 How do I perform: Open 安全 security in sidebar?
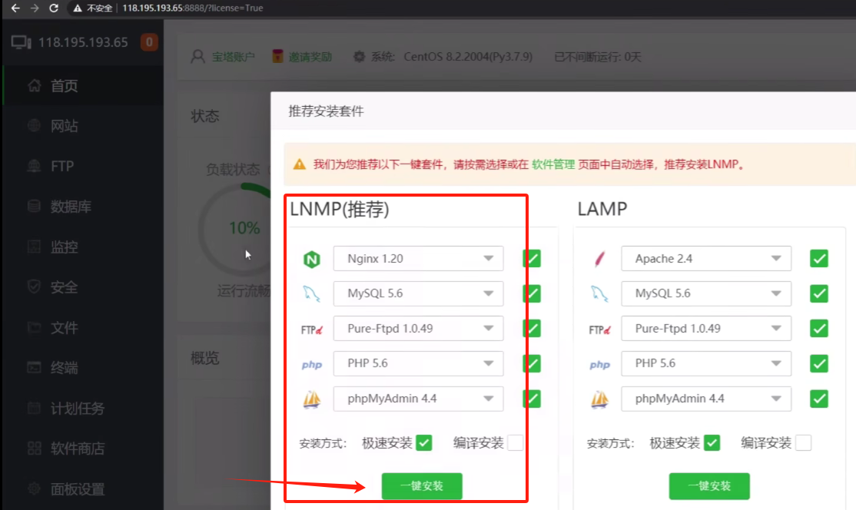(x=83, y=287)
